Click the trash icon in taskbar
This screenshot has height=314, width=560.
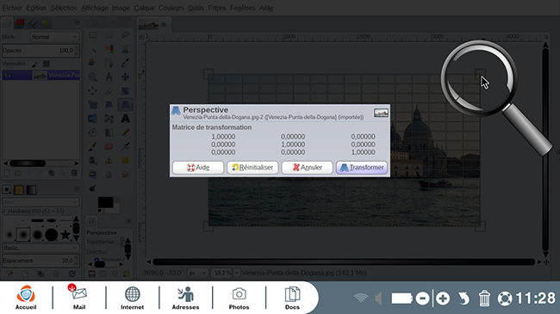[x=484, y=298]
